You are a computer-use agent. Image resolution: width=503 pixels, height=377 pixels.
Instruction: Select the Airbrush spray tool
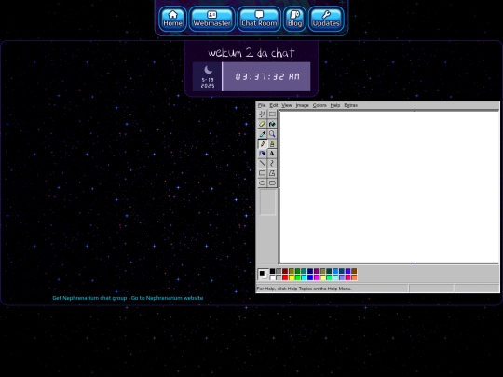click(262, 154)
